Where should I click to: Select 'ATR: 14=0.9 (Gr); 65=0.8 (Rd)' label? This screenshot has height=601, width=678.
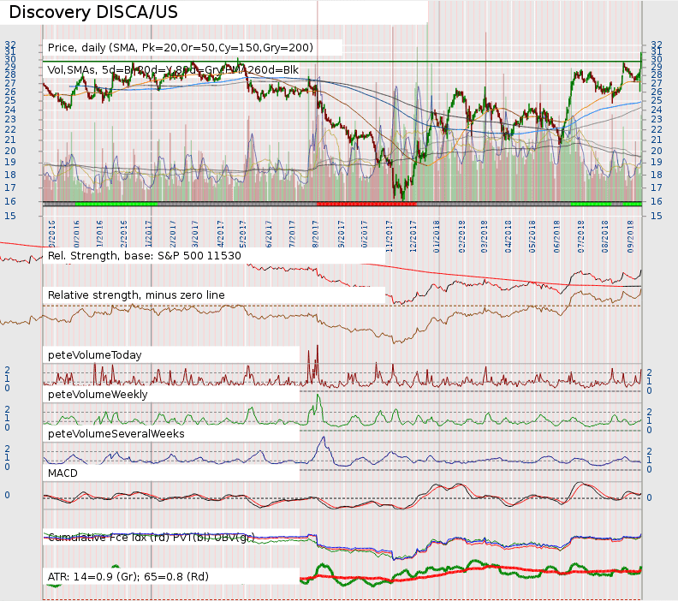tap(128, 577)
